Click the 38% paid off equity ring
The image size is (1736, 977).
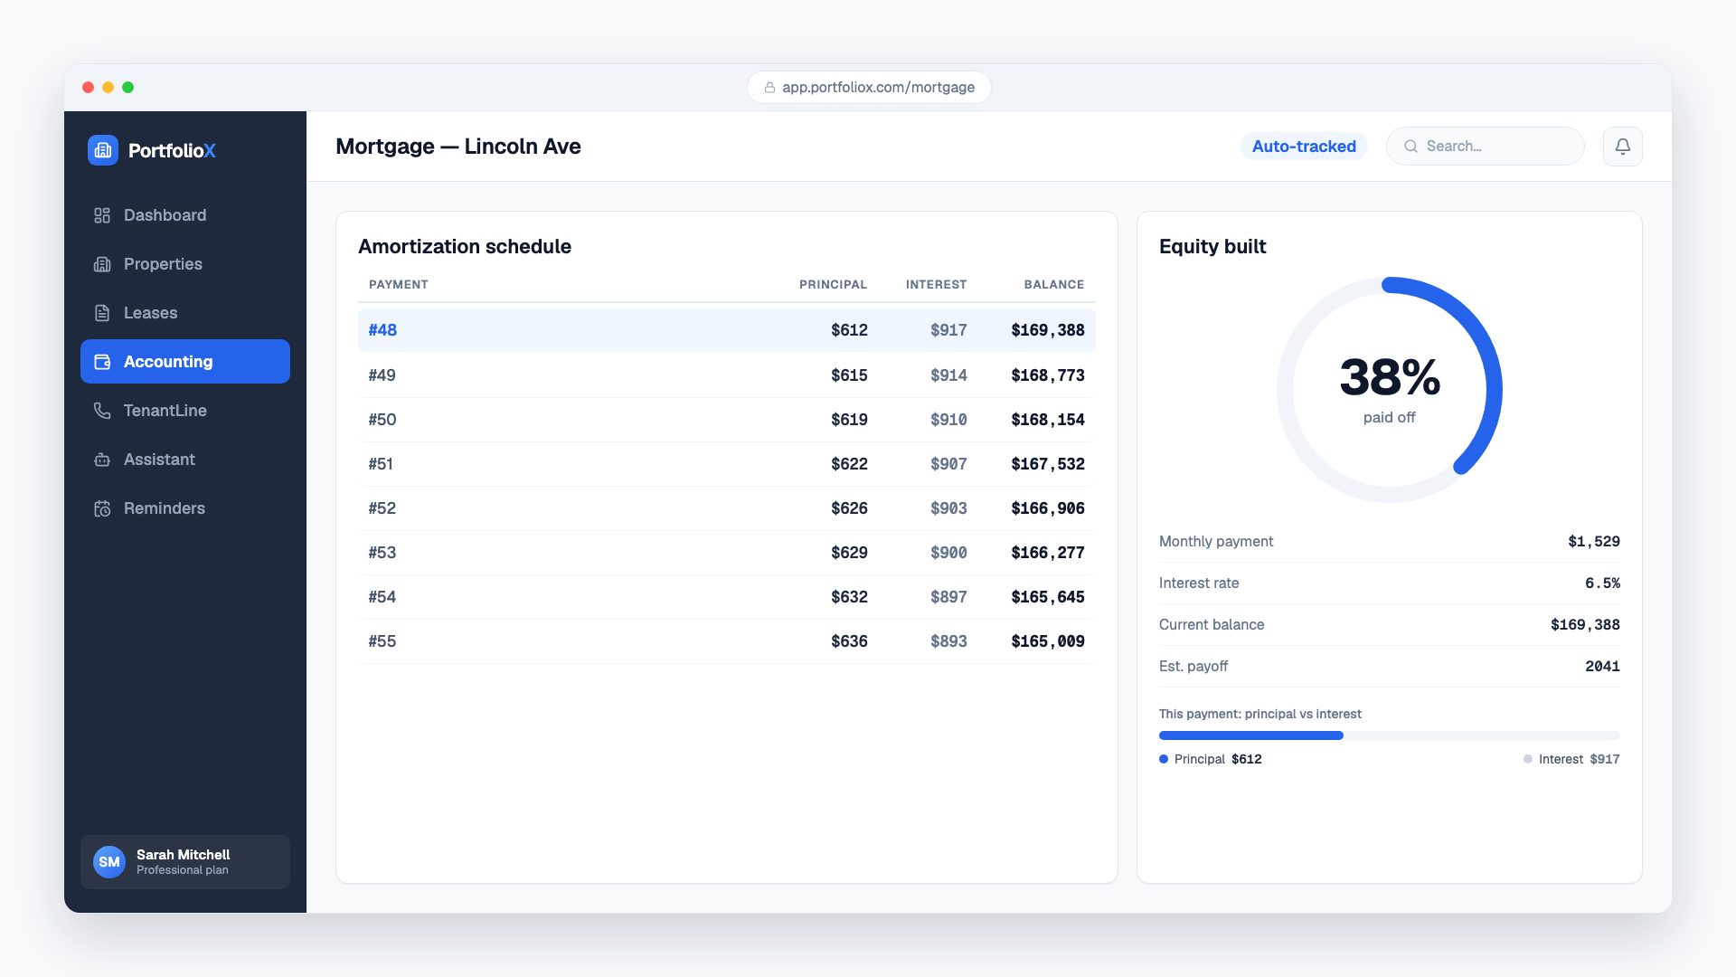point(1390,390)
